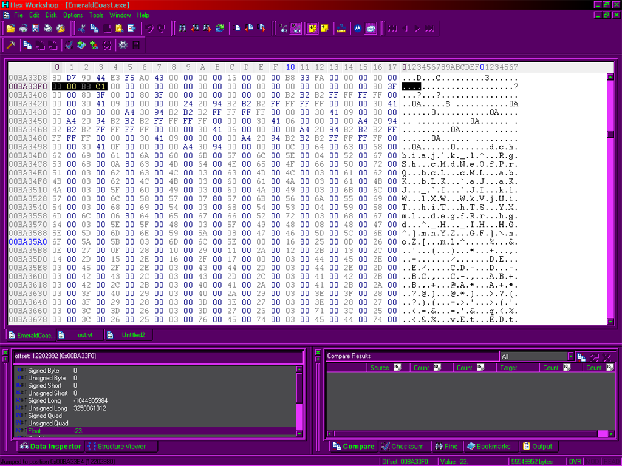
Task: Switch to the Untitled2 file tab
Action: (x=129, y=335)
